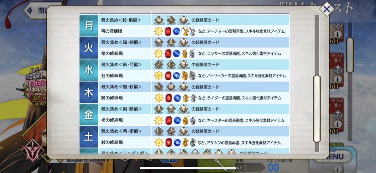The width and height of the screenshot is (376, 173).
Task: Click the Assassin class icon in Monday's row
Action: [x=159, y=20]
